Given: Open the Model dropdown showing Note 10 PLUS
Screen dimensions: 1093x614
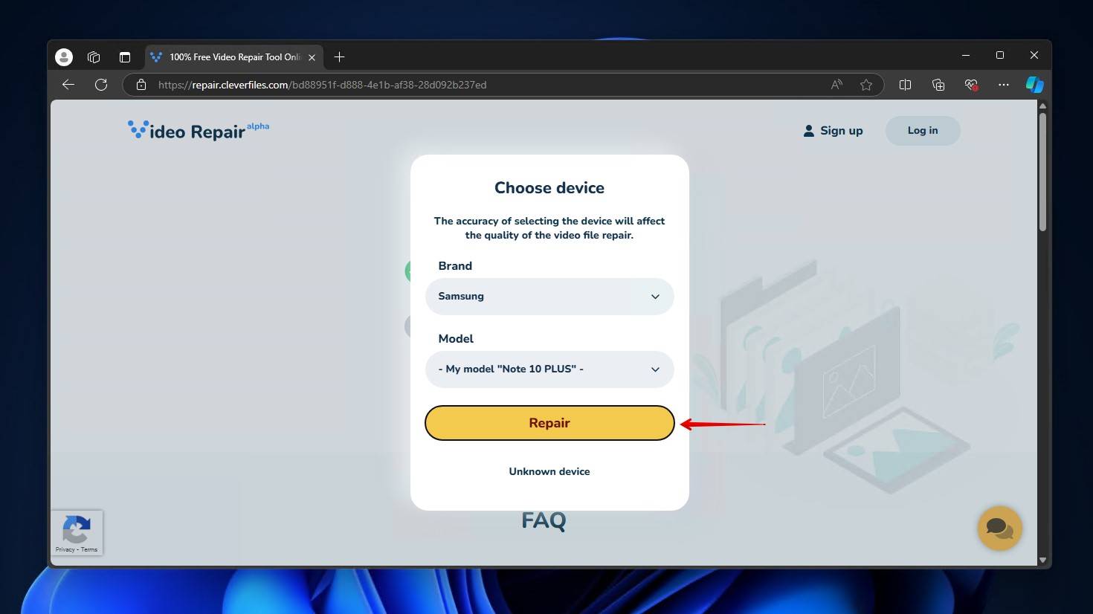Looking at the screenshot, I should click(549, 369).
